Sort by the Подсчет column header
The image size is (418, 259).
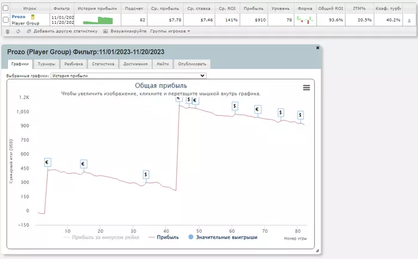[x=134, y=8]
